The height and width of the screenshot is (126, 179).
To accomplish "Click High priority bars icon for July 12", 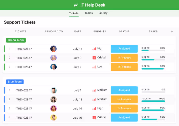I will (94, 49).
